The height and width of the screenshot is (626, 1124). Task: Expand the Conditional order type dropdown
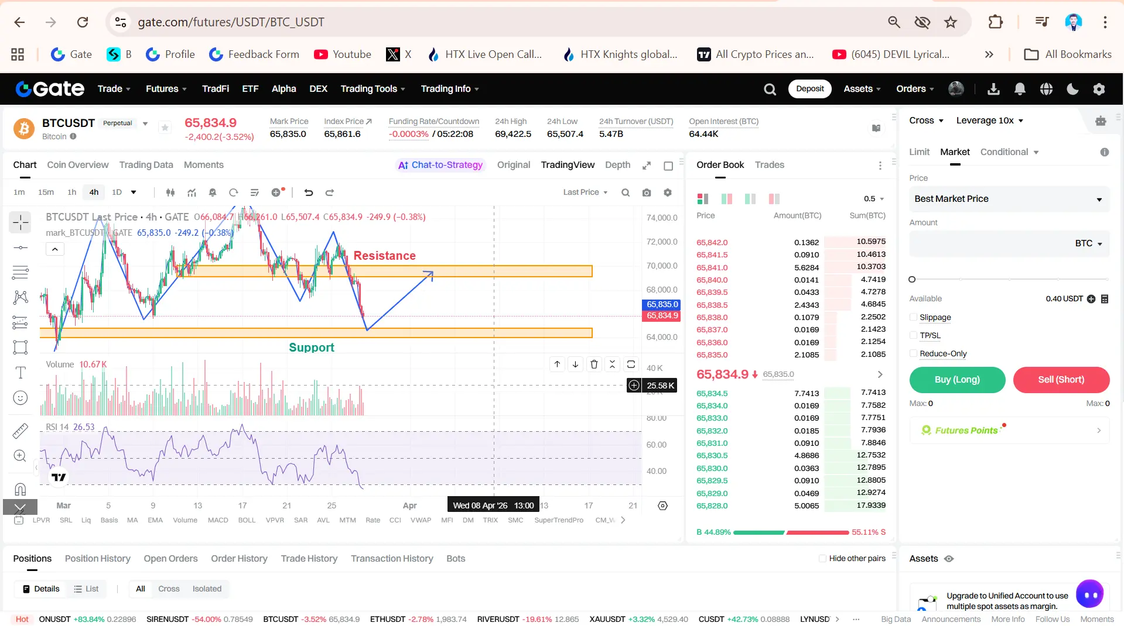click(x=1009, y=152)
